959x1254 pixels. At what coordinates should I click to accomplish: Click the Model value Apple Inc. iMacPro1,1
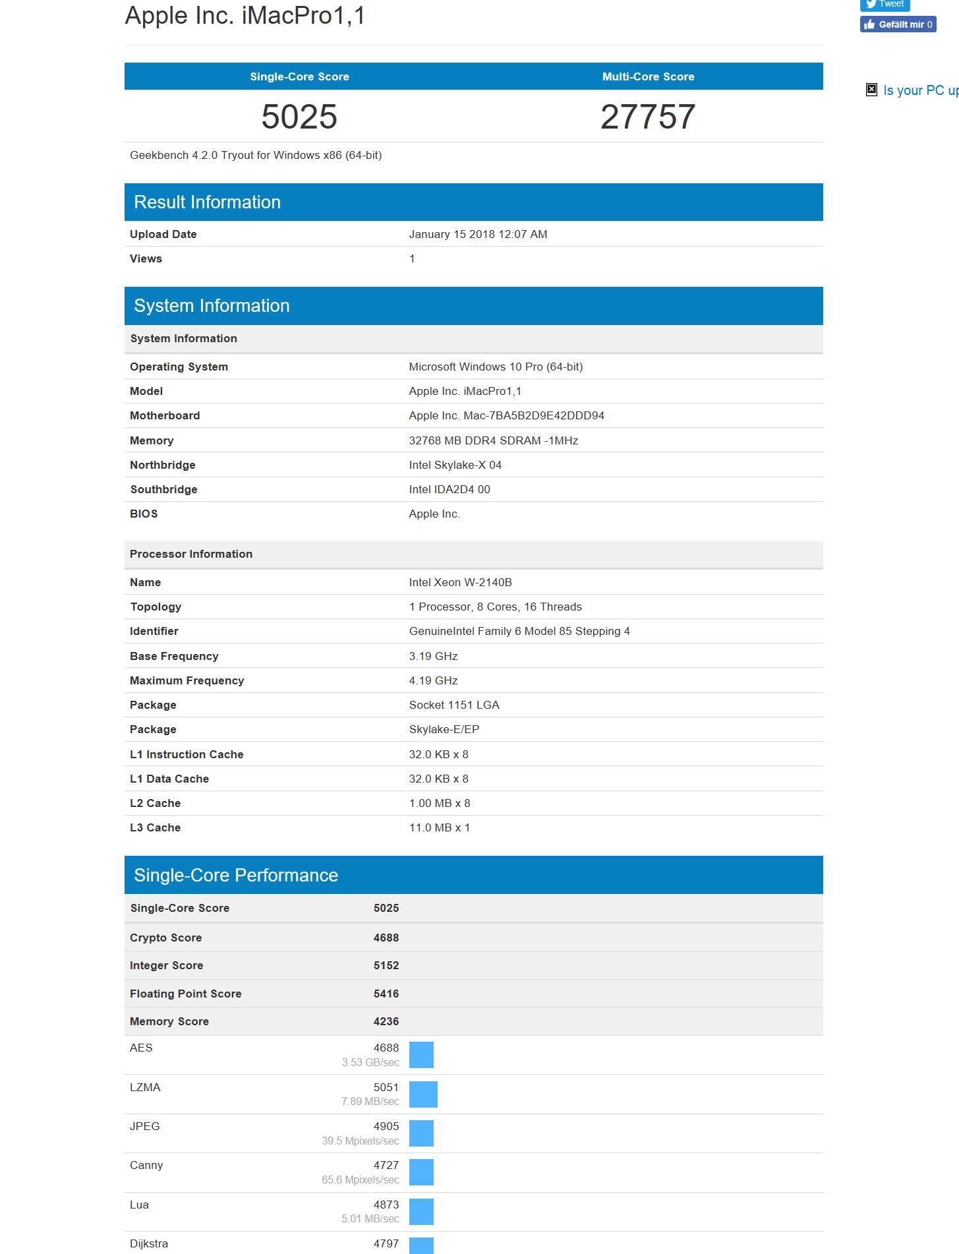click(465, 391)
